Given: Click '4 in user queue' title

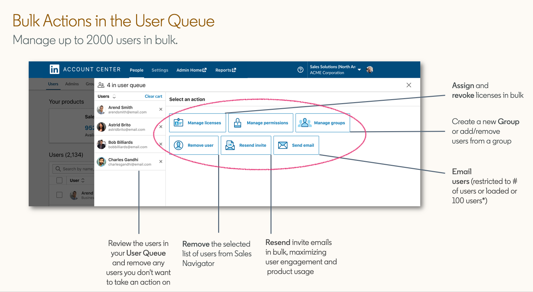Looking at the screenshot, I should coord(126,85).
